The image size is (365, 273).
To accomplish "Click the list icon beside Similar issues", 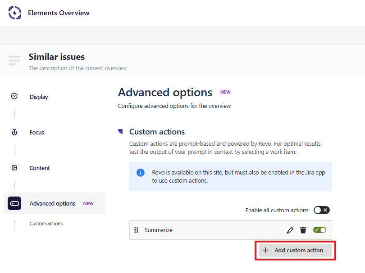I will click(14, 60).
